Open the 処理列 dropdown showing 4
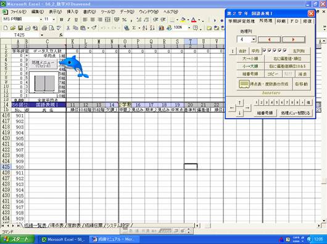The width and height of the screenshot is (327, 244). (254, 39)
